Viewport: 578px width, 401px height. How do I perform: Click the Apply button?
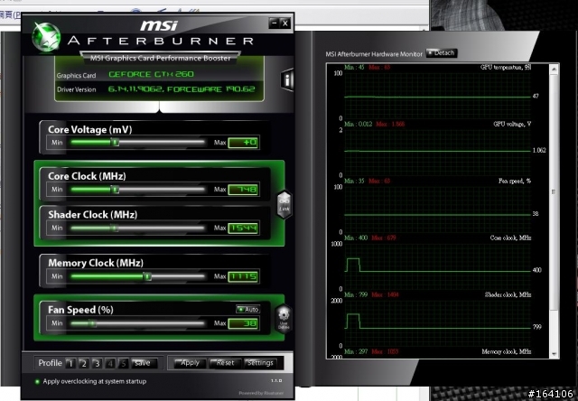point(190,363)
